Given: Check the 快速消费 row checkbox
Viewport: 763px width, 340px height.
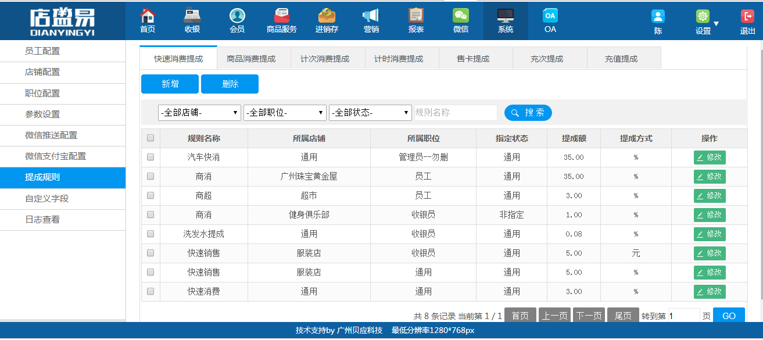Looking at the screenshot, I should click(x=151, y=291).
